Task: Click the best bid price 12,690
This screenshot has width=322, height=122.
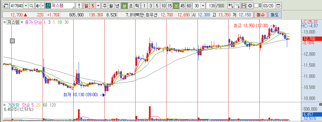Action: (x=184, y=15)
